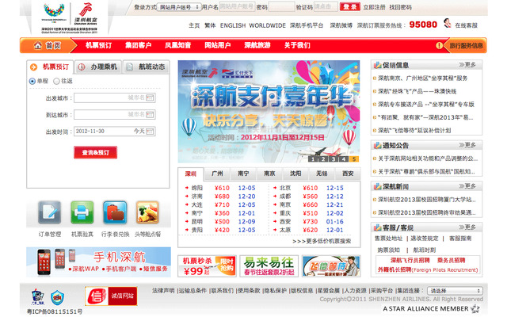Viewport: 507px width, 317px height.
Task: Open city picker icon in 出发城市 field
Action: 150,97
